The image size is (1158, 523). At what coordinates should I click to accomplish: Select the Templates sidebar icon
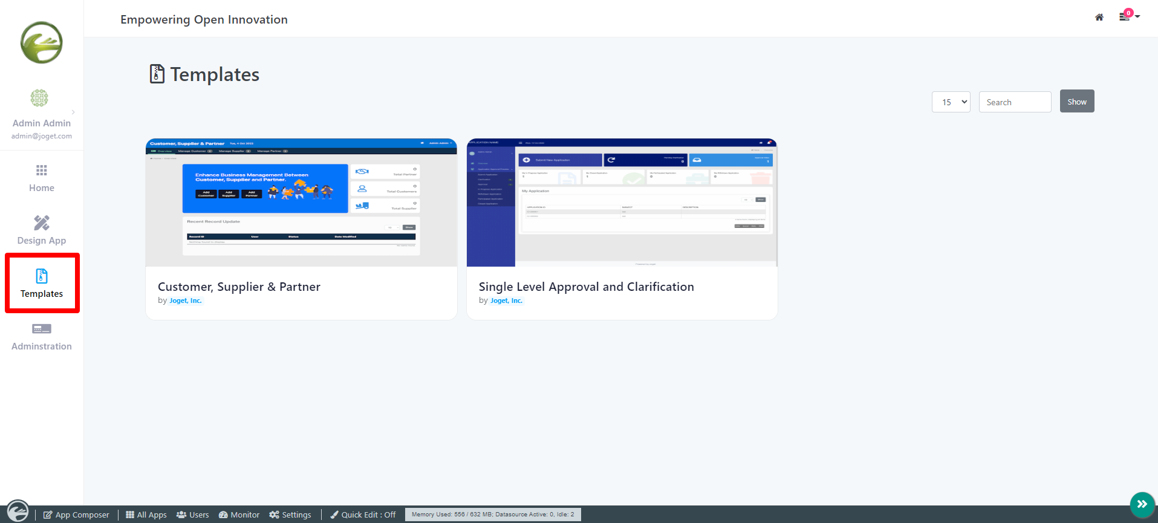(42, 276)
